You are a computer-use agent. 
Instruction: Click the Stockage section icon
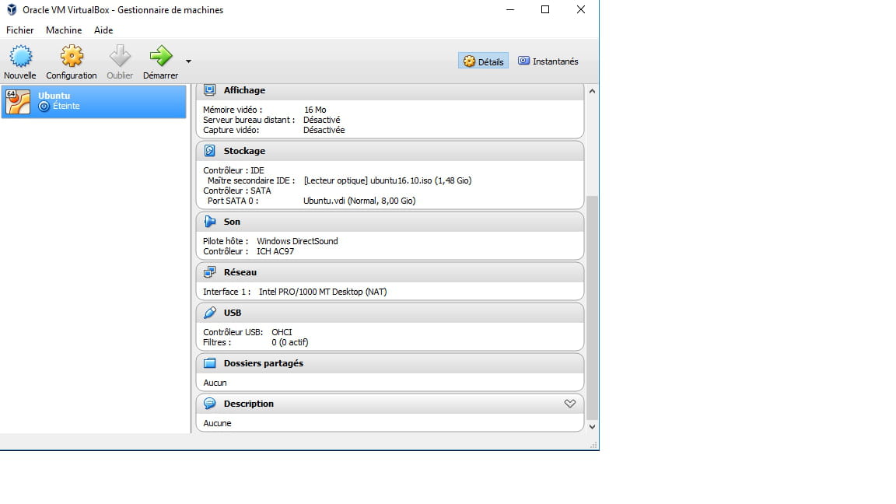point(210,151)
